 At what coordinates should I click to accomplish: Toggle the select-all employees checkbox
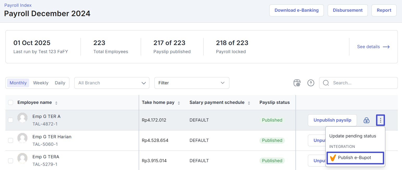(x=11, y=103)
